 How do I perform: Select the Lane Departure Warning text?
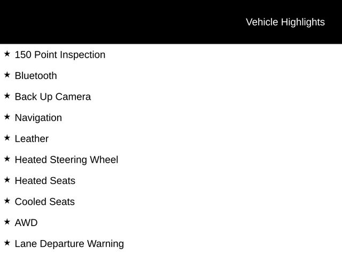pyautogui.click(x=69, y=244)
